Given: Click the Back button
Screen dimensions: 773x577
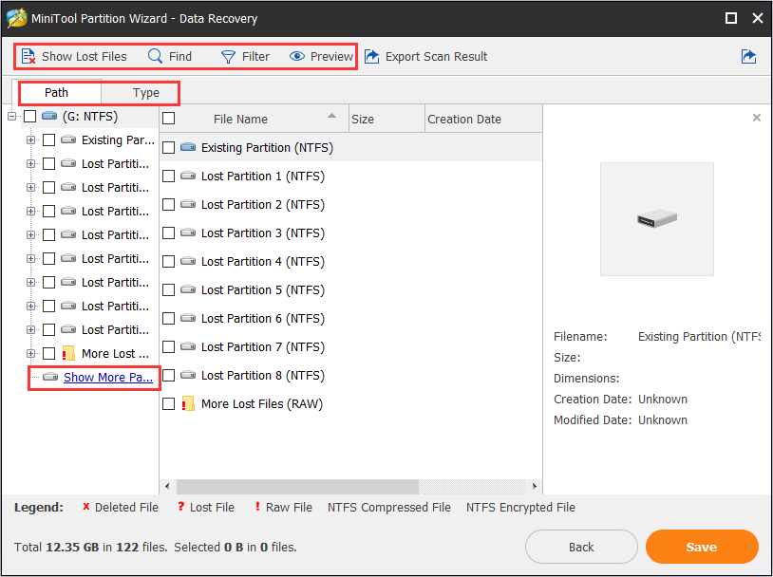Looking at the screenshot, I should tap(581, 547).
